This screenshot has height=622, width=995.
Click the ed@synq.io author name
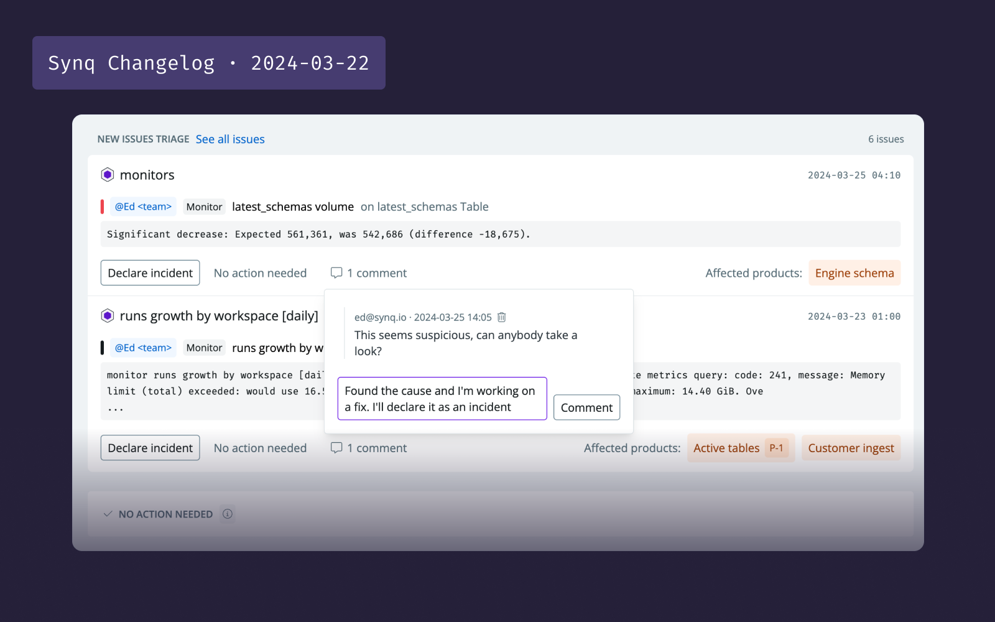380,317
